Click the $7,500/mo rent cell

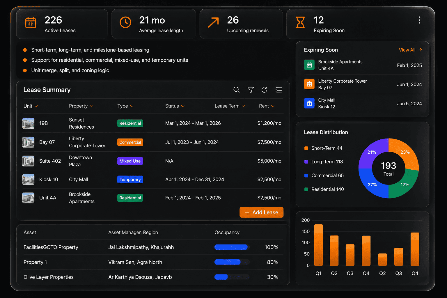coord(269,142)
